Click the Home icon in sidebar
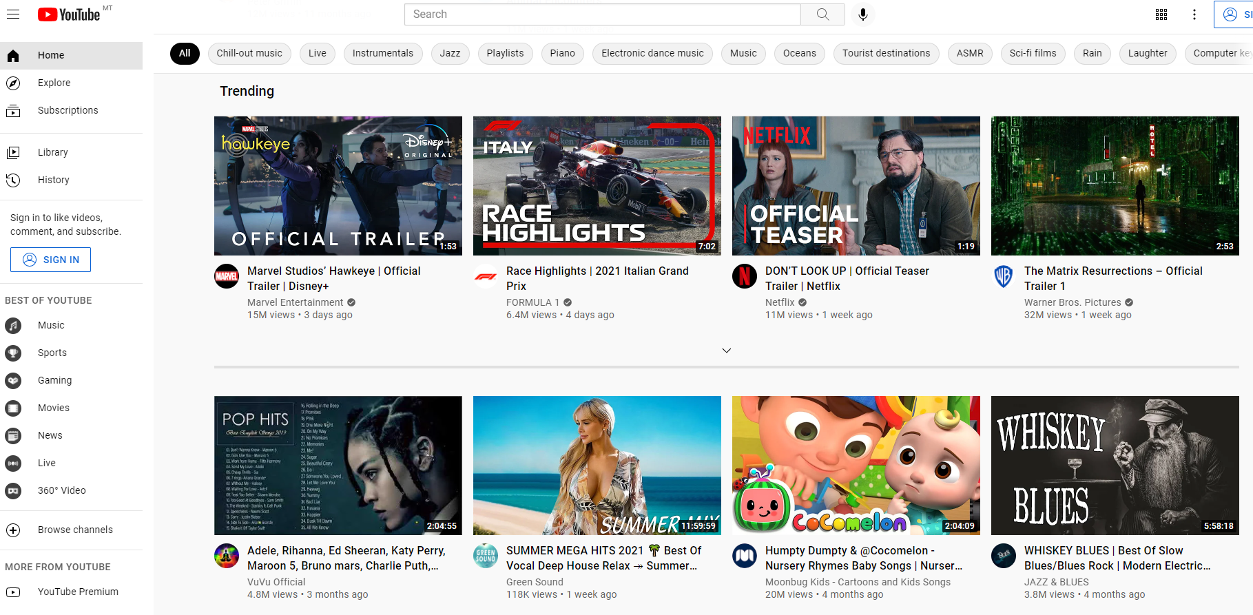The height and width of the screenshot is (615, 1253). click(x=13, y=55)
